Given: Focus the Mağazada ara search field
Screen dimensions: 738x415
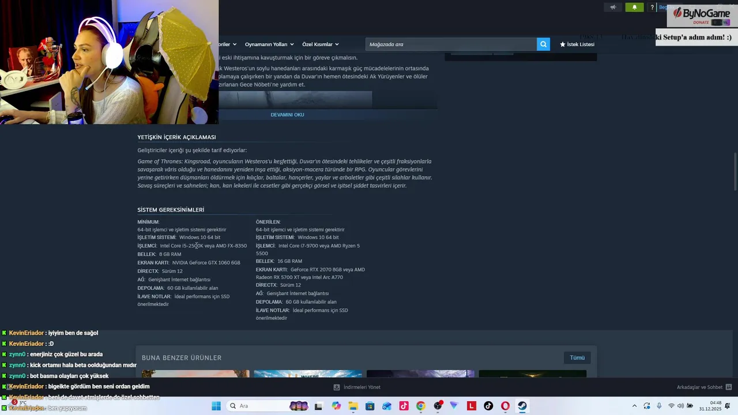Looking at the screenshot, I should pos(451,44).
